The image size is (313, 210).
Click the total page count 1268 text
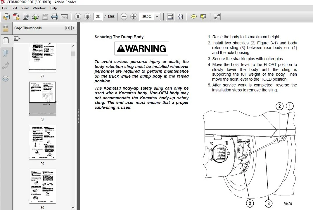(111, 17)
